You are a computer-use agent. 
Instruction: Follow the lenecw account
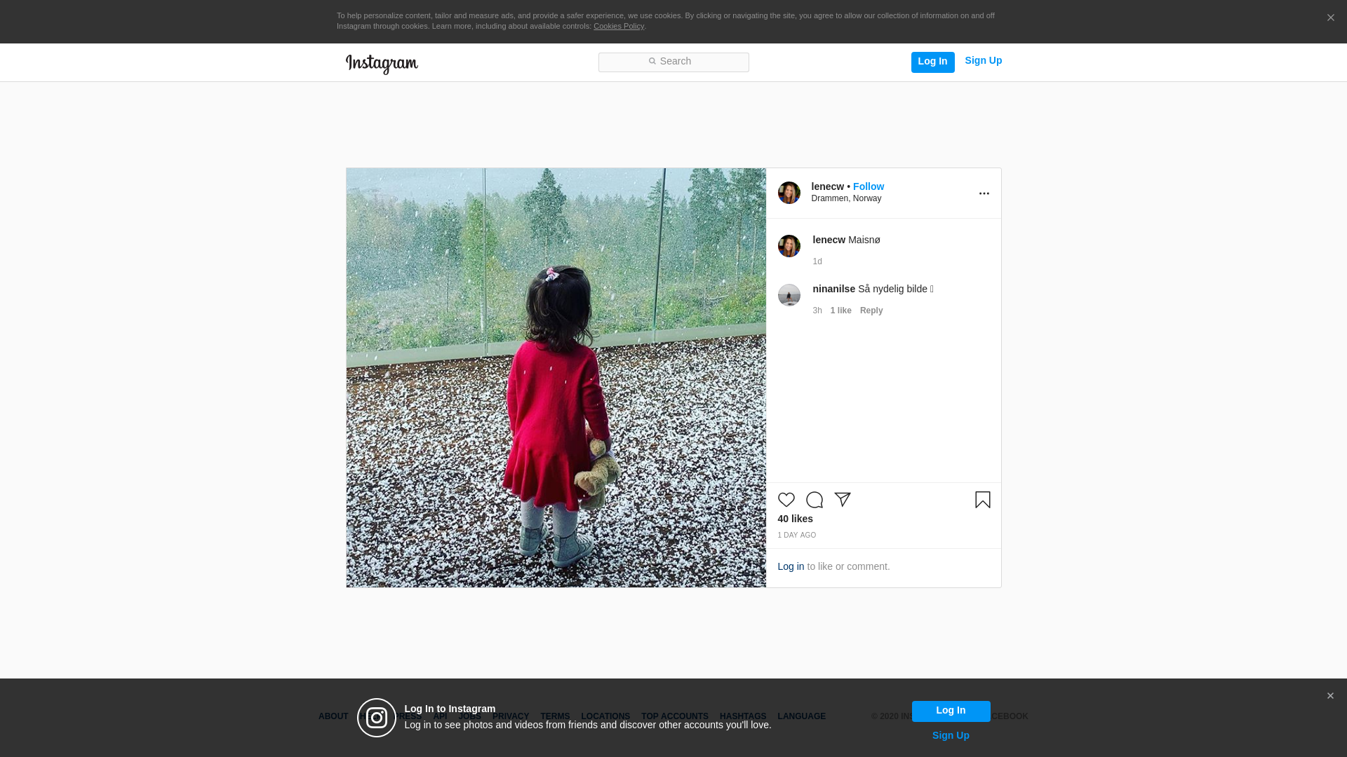[x=868, y=186]
